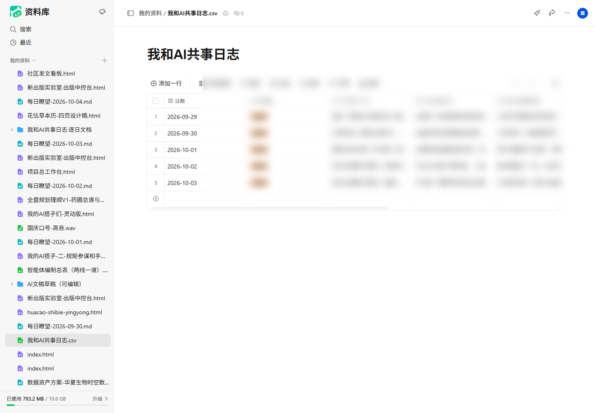The image size is (595, 413).
Task: Collapse 我的资料 section chevron
Action: click(34, 61)
